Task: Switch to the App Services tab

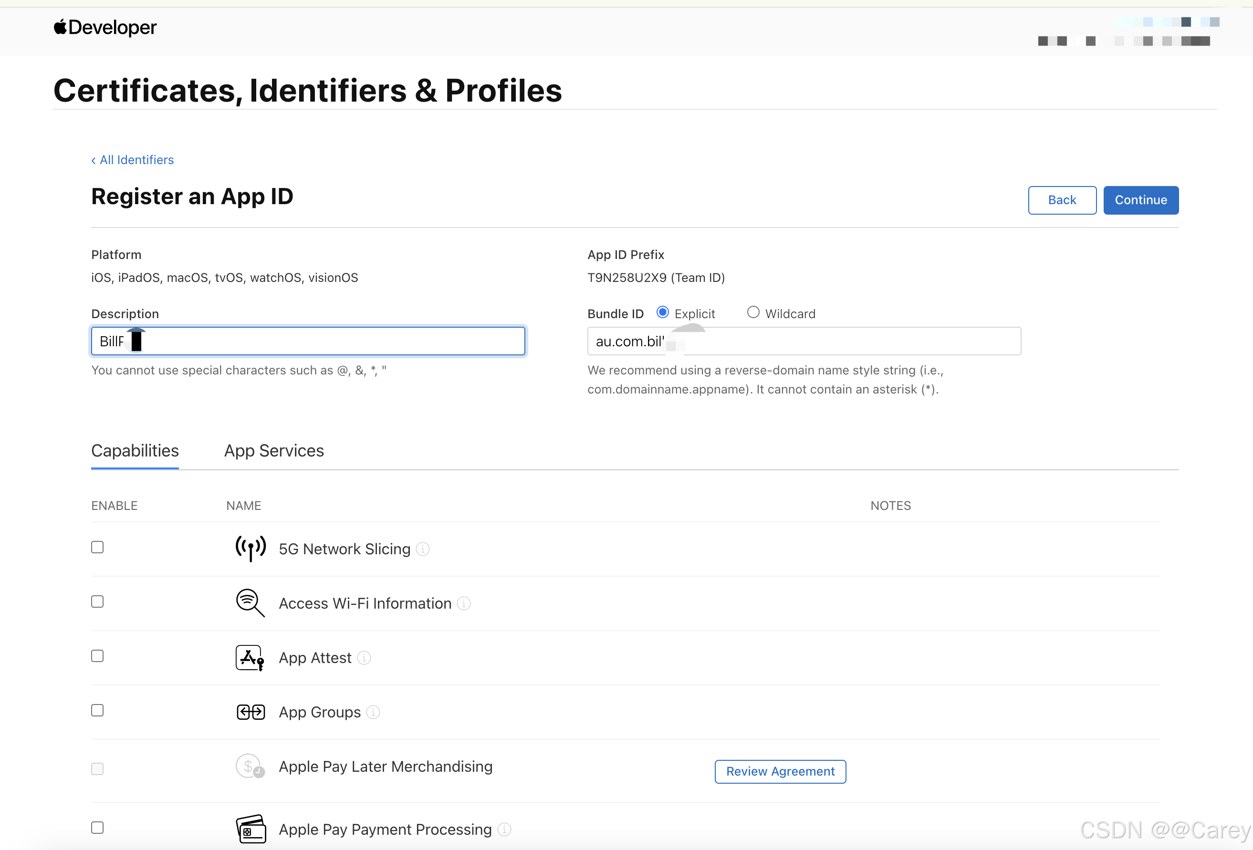Action: pos(274,451)
